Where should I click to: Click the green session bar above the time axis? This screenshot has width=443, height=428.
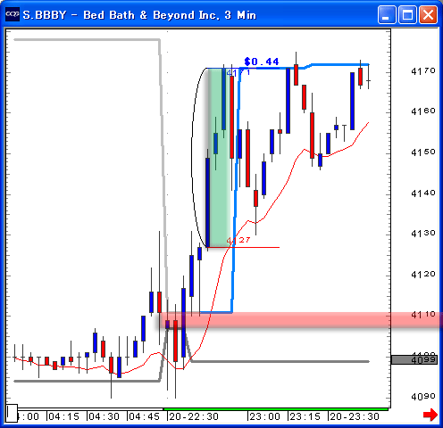click(x=276, y=409)
